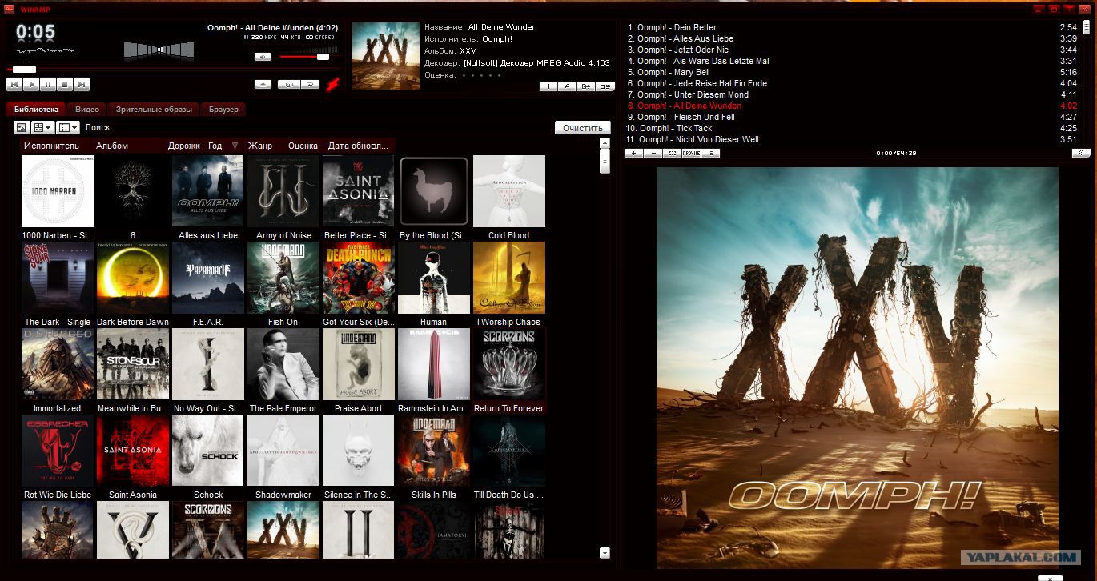Screen dimensions: 1097x581
Task: Sort by the Исполнитель column
Action: point(56,146)
